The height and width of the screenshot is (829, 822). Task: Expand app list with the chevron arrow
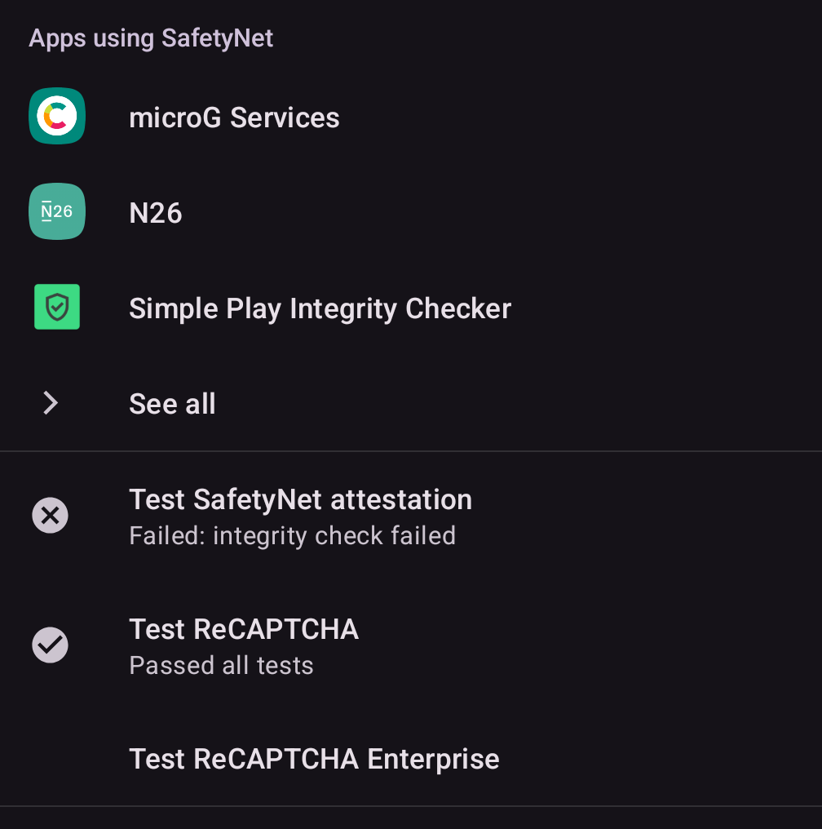pyautogui.click(x=51, y=403)
